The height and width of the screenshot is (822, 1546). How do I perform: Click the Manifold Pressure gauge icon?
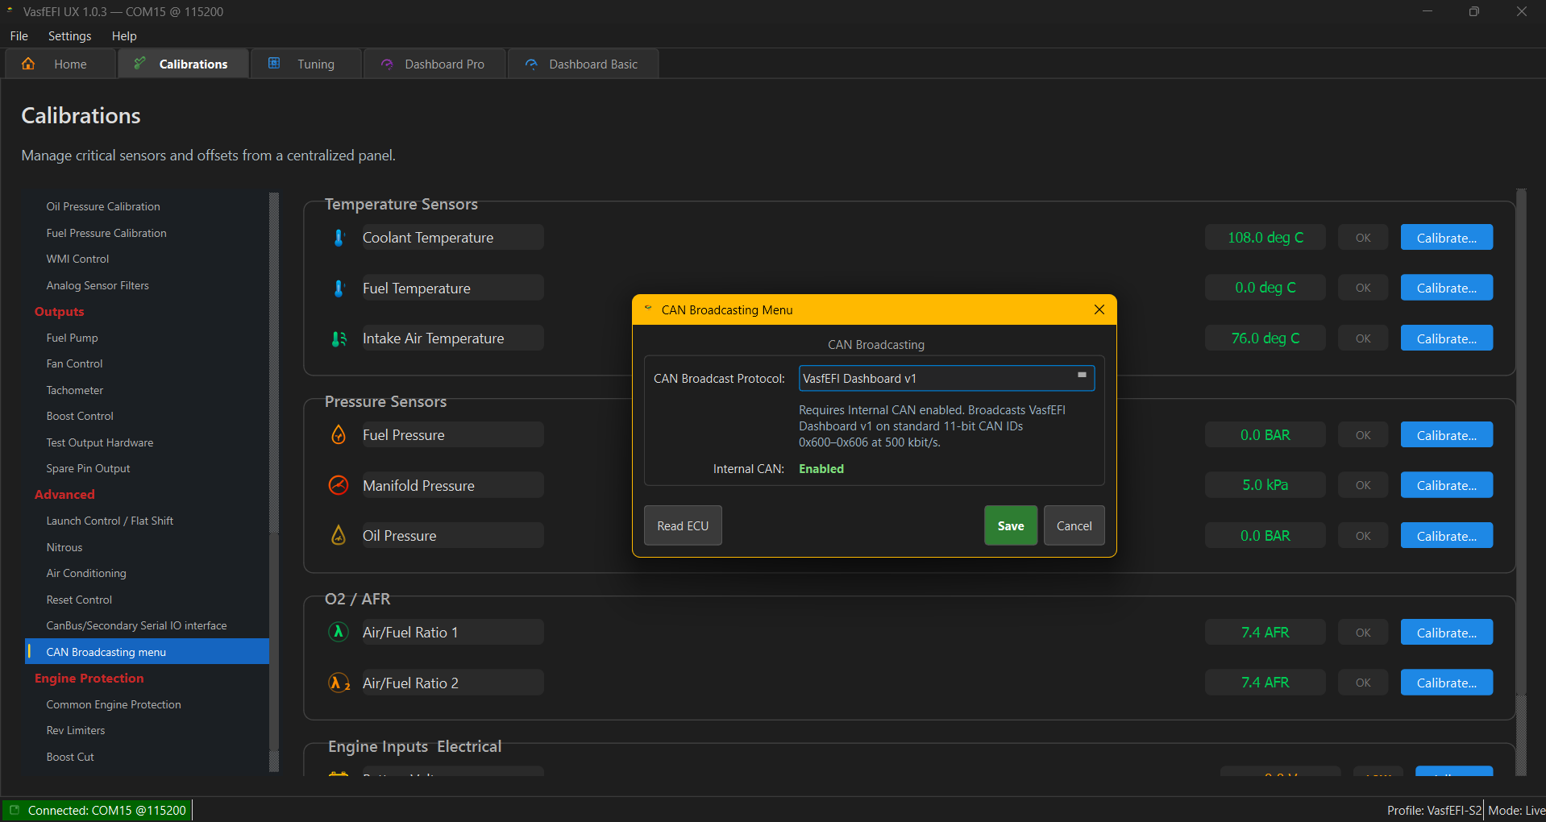coord(339,485)
